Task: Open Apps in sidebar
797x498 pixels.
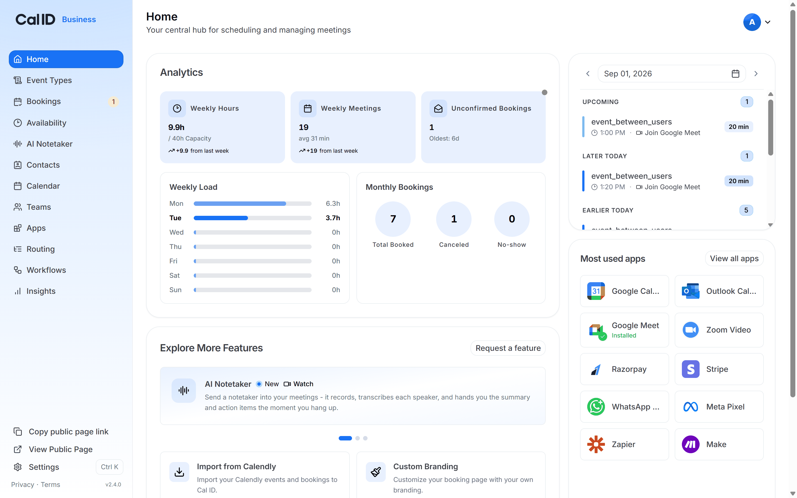Action: click(x=66, y=228)
